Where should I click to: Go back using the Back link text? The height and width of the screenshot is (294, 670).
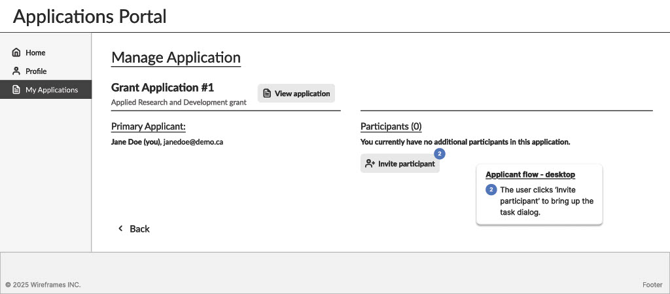coord(139,229)
